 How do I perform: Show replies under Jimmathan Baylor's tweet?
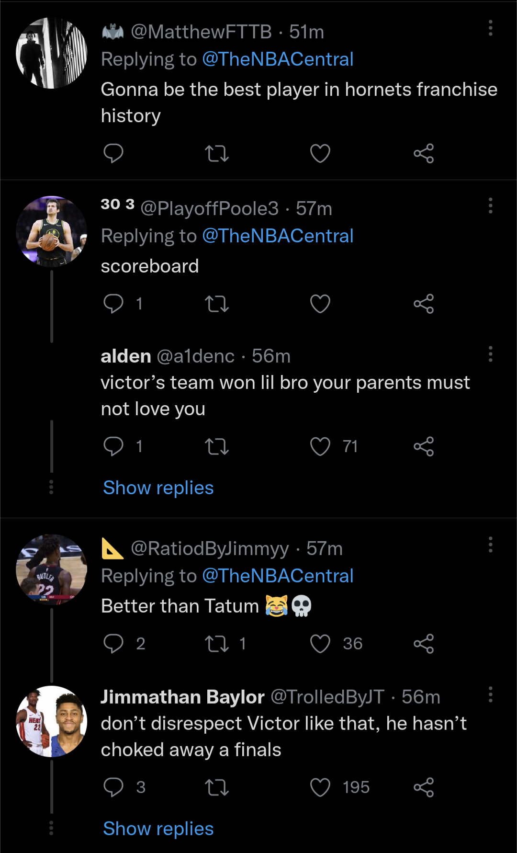point(158,829)
